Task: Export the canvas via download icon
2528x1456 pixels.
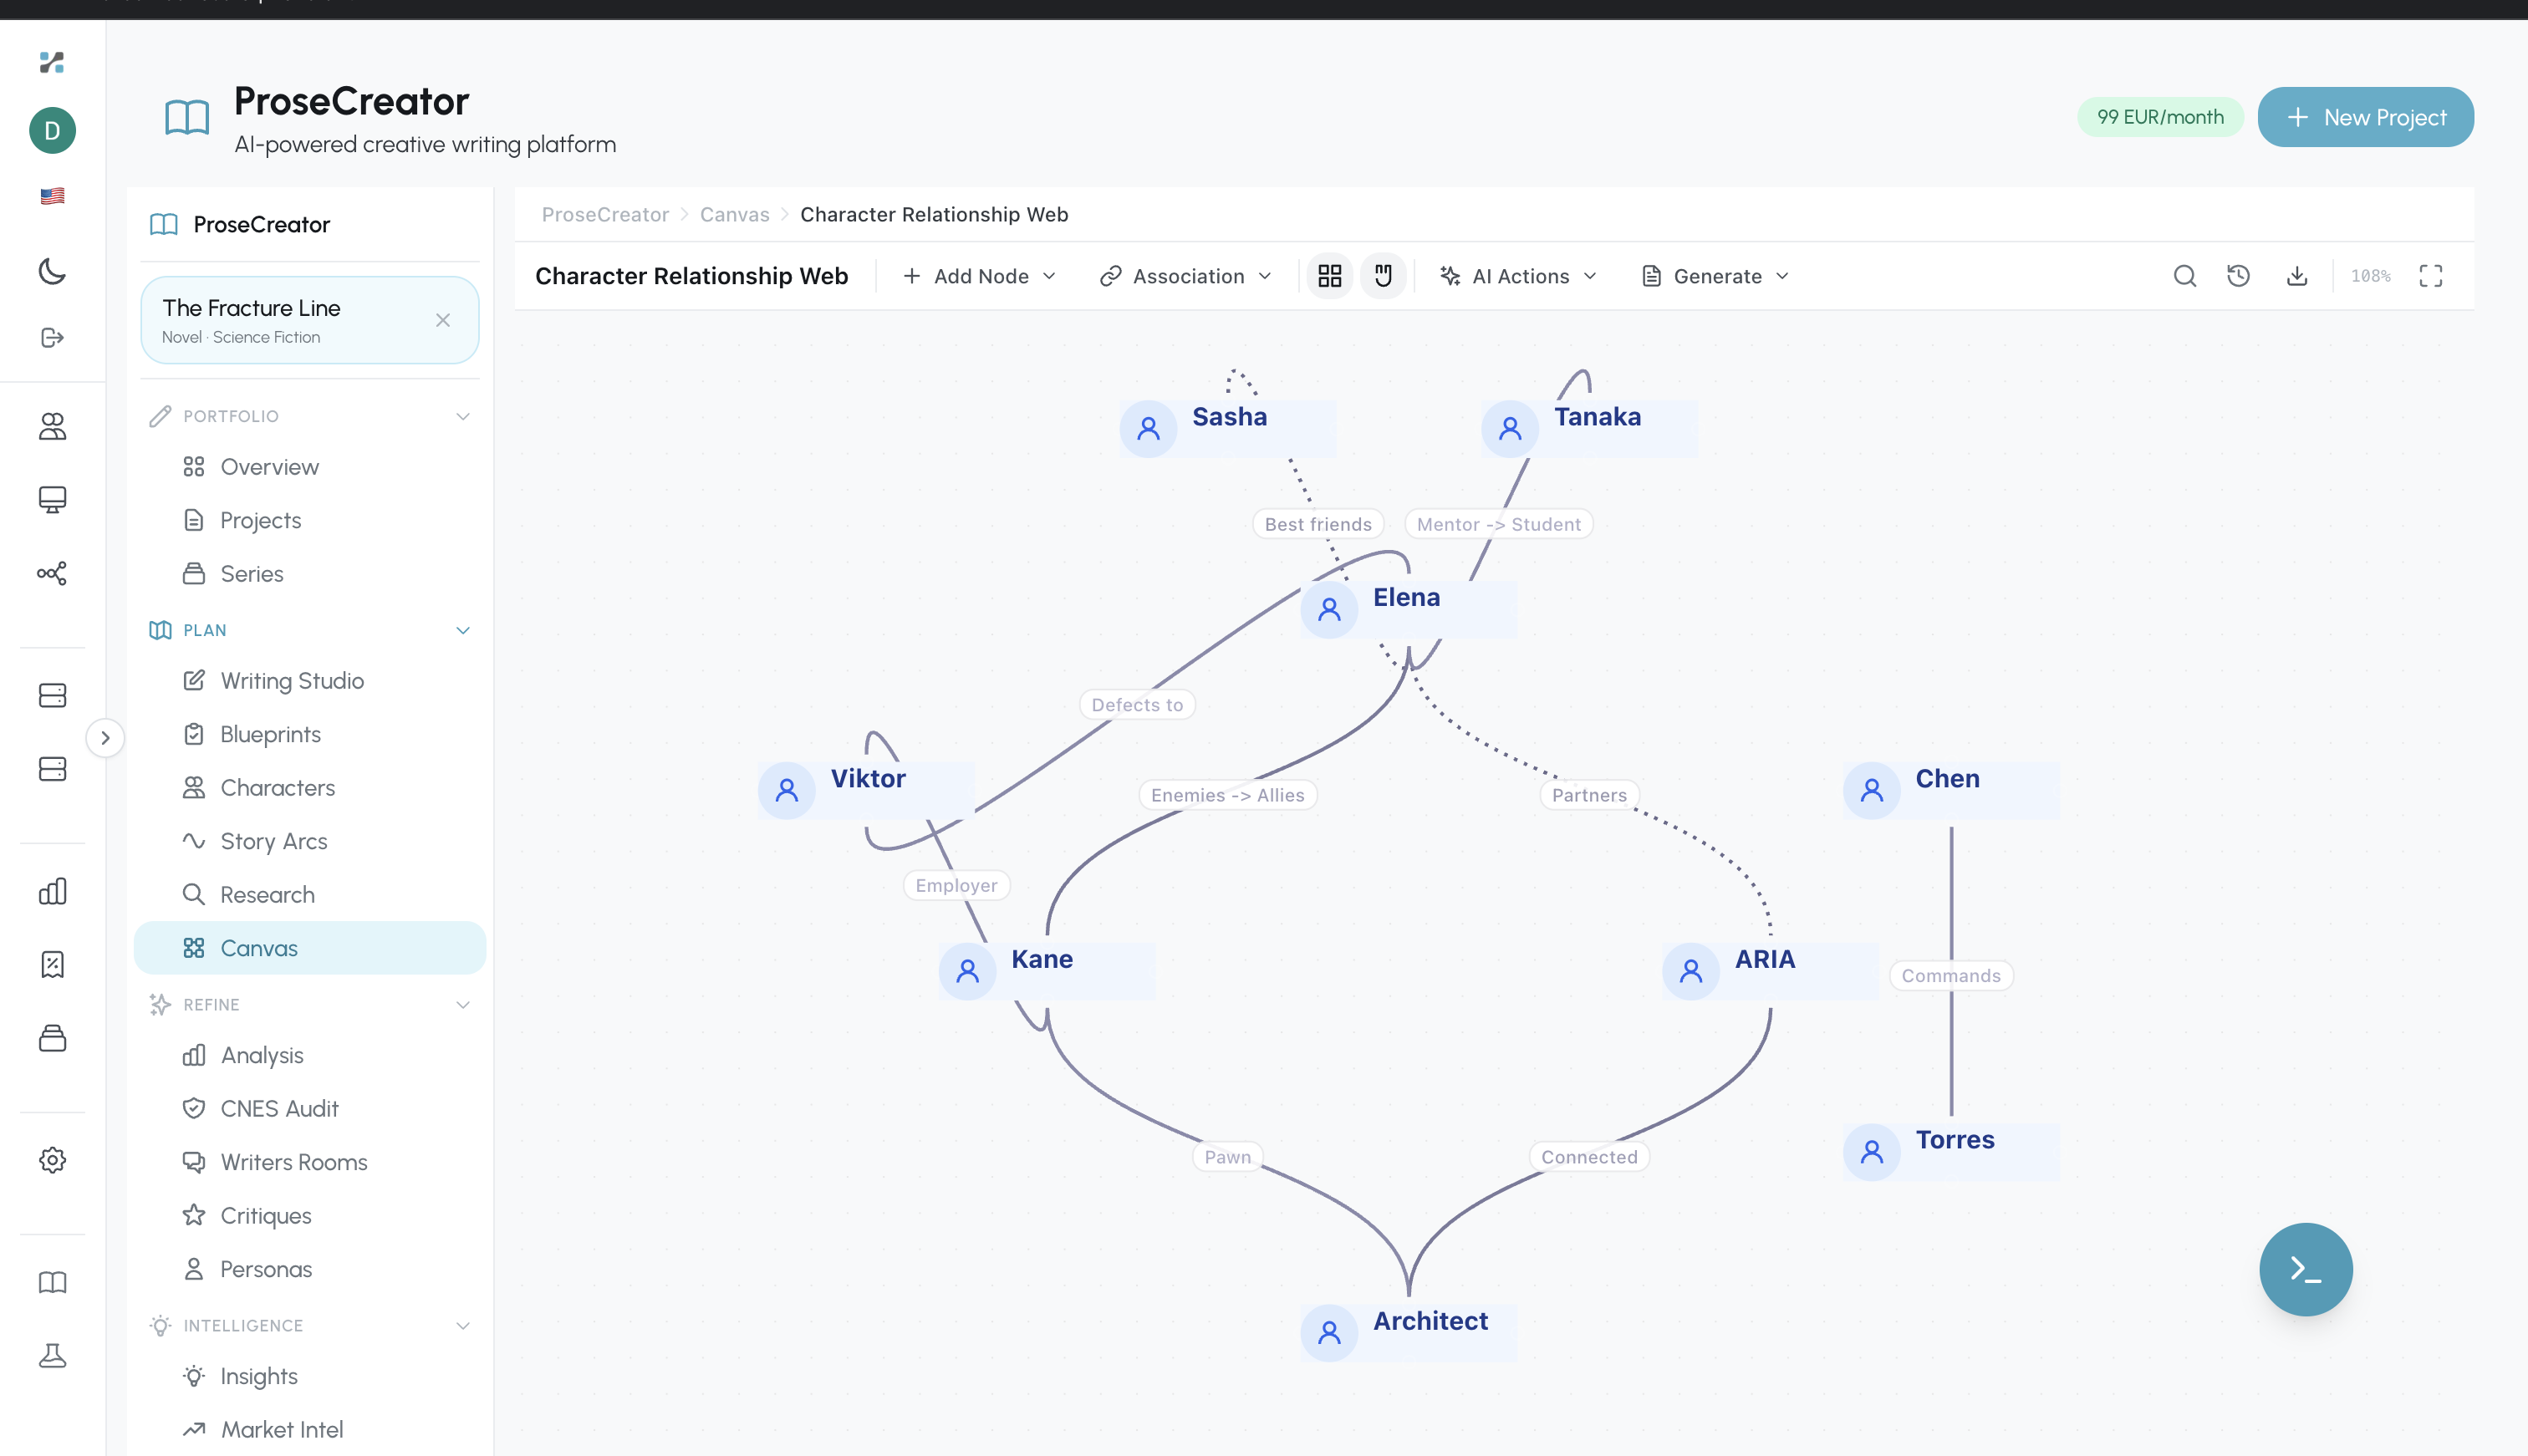Action: [x=2297, y=276]
